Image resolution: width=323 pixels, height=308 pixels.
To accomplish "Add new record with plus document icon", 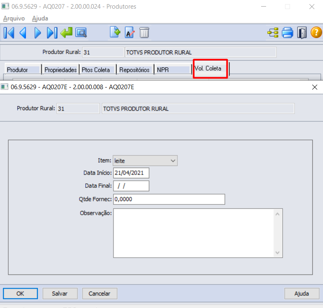I will tap(115, 32).
